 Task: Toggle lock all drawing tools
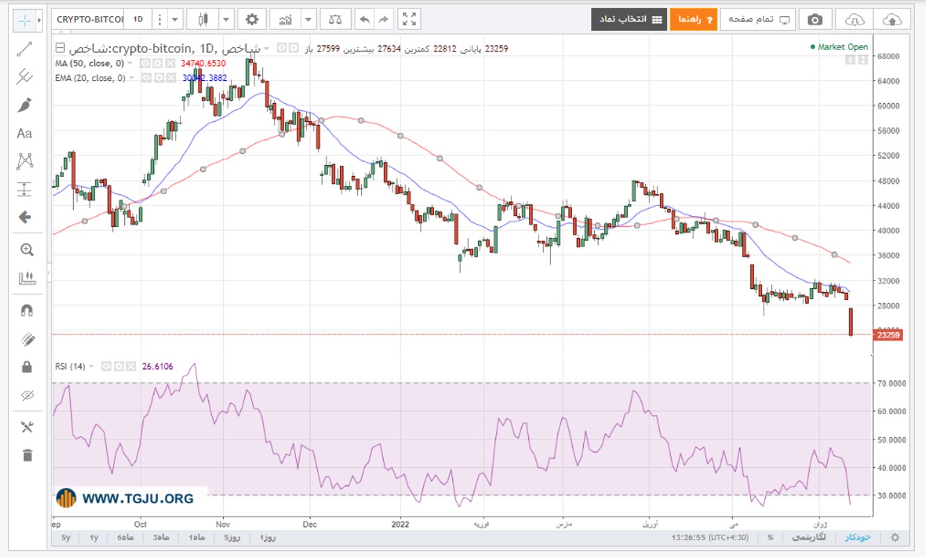(x=26, y=366)
